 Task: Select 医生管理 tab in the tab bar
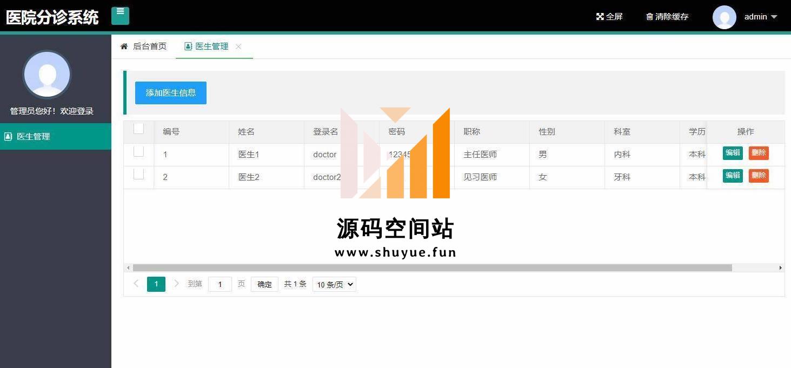click(211, 46)
